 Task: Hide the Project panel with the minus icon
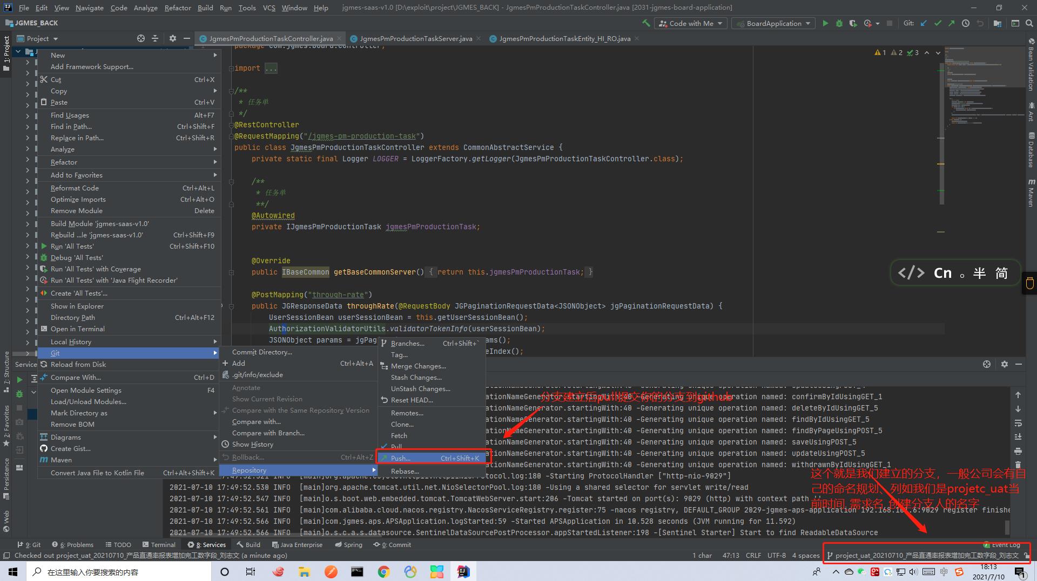tap(186, 38)
